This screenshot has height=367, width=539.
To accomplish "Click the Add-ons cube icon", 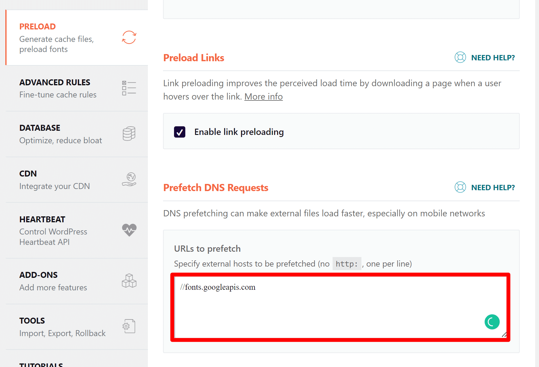I will point(129,280).
